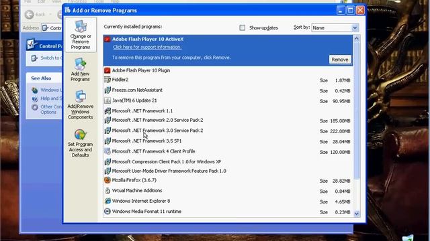The image size is (430, 241).
Task: Click the Remove button for Flash Player ActiveX
Action: (340, 60)
